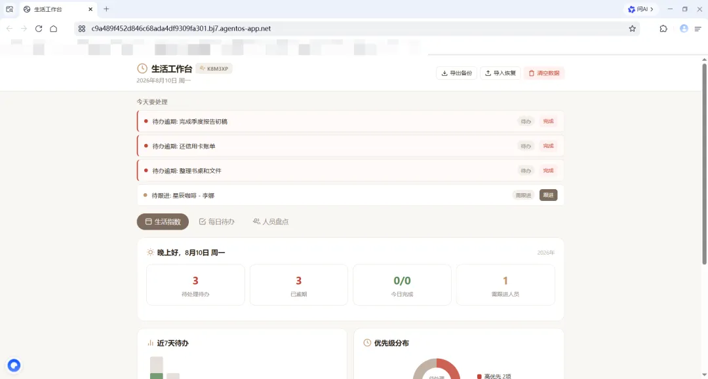This screenshot has height=379, width=708.
Task: Click the page vertical scrollbar thumb
Action: [x=704, y=164]
